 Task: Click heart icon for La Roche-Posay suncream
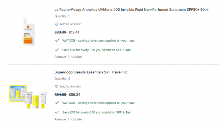[x=56, y=24]
